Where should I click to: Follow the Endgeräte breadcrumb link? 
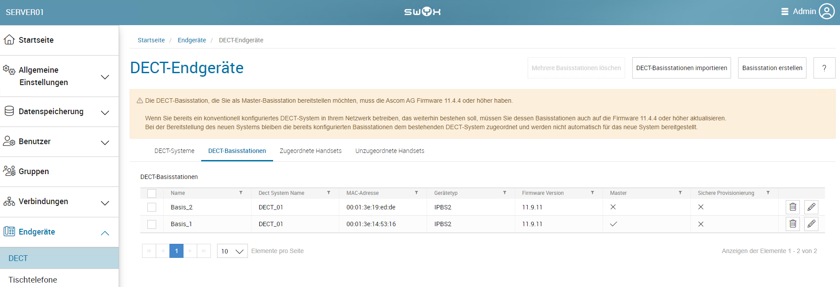[191, 40]
